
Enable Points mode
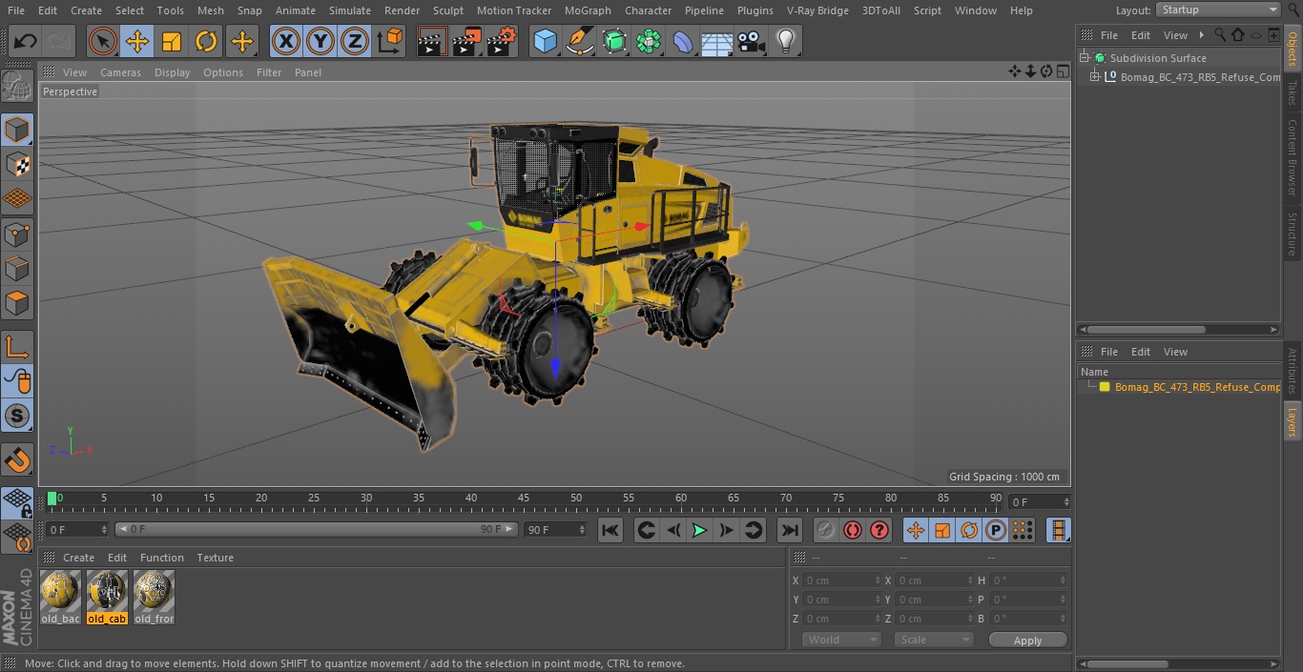[x=17, y=234]
